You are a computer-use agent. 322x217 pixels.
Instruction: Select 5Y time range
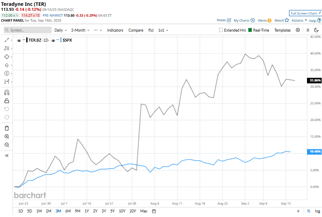coord(112,211)
